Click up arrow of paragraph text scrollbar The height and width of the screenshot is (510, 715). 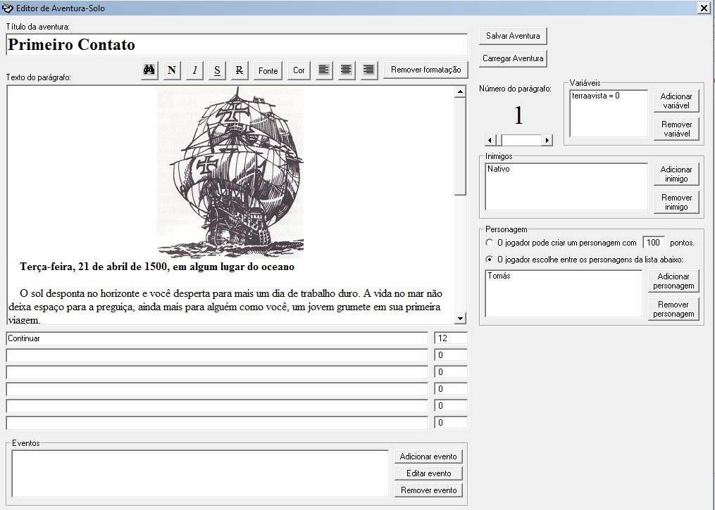[x=460, y=91]
